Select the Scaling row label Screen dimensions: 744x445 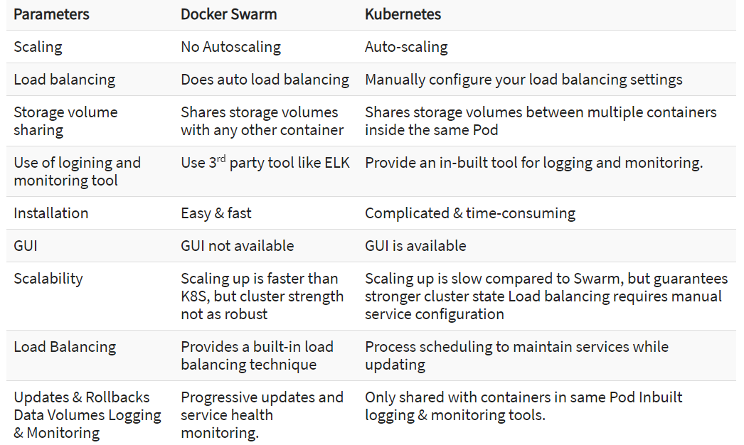[x=38, y=47]
